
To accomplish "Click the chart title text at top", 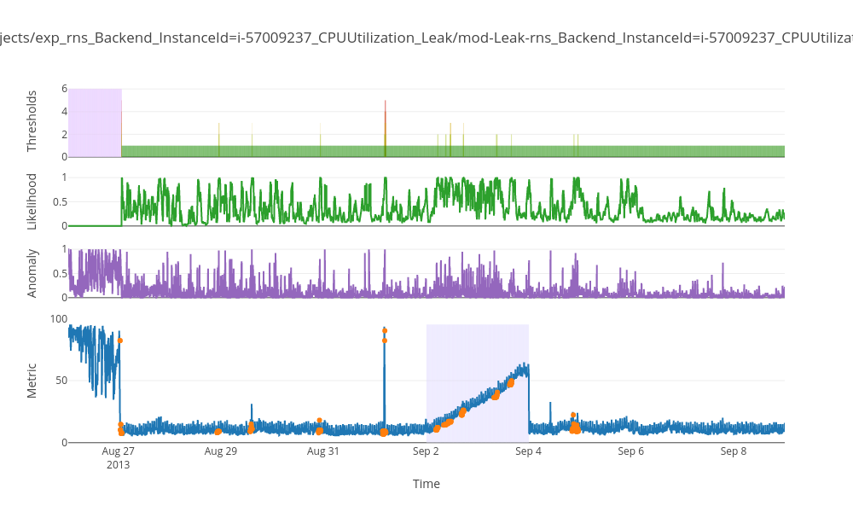I will coord(426,38).
